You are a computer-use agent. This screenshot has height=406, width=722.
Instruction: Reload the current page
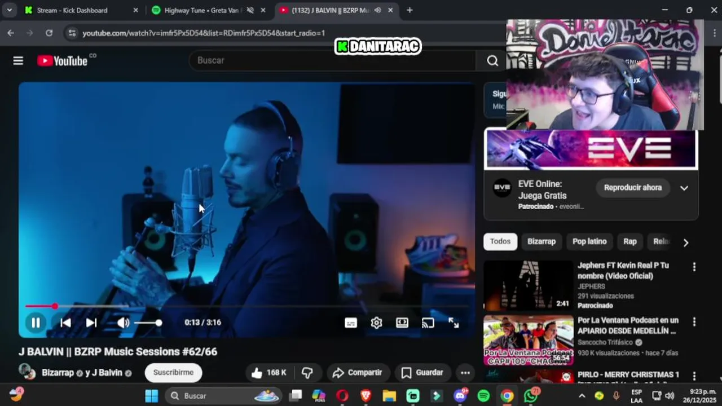point(49,33)
